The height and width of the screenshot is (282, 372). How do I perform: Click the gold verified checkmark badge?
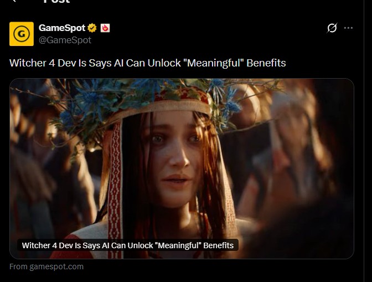[x=92, y=28]
